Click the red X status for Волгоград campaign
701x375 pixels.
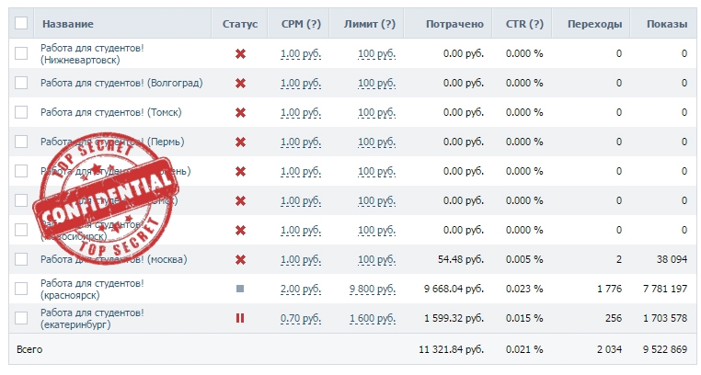[x=241, y=84]
